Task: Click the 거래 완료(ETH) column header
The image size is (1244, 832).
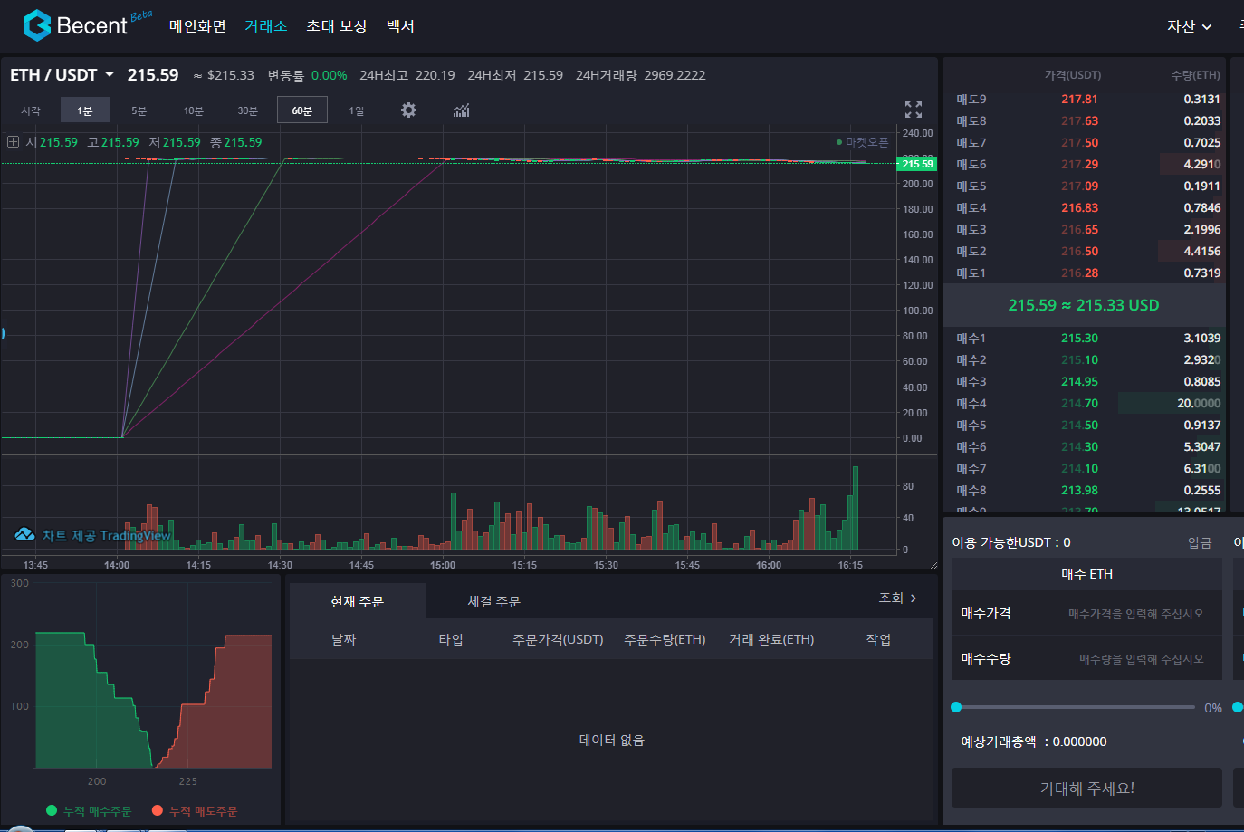Action: tap(771, 639)
